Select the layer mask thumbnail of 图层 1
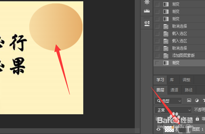The height and width of the screenshot is (134, 205). pos(184,130)
